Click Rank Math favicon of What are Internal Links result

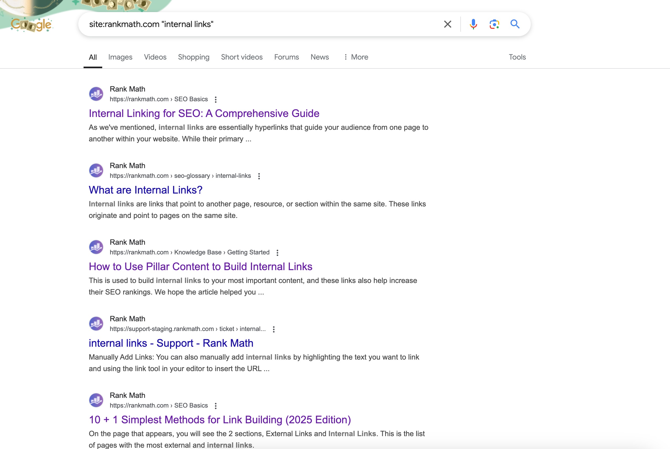coord(96,170)
